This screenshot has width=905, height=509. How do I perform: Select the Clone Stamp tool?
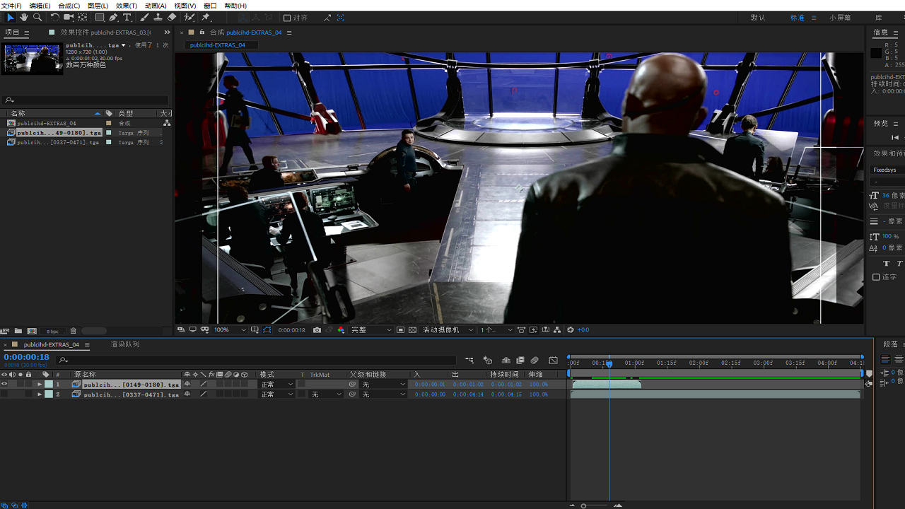[158, 17]
